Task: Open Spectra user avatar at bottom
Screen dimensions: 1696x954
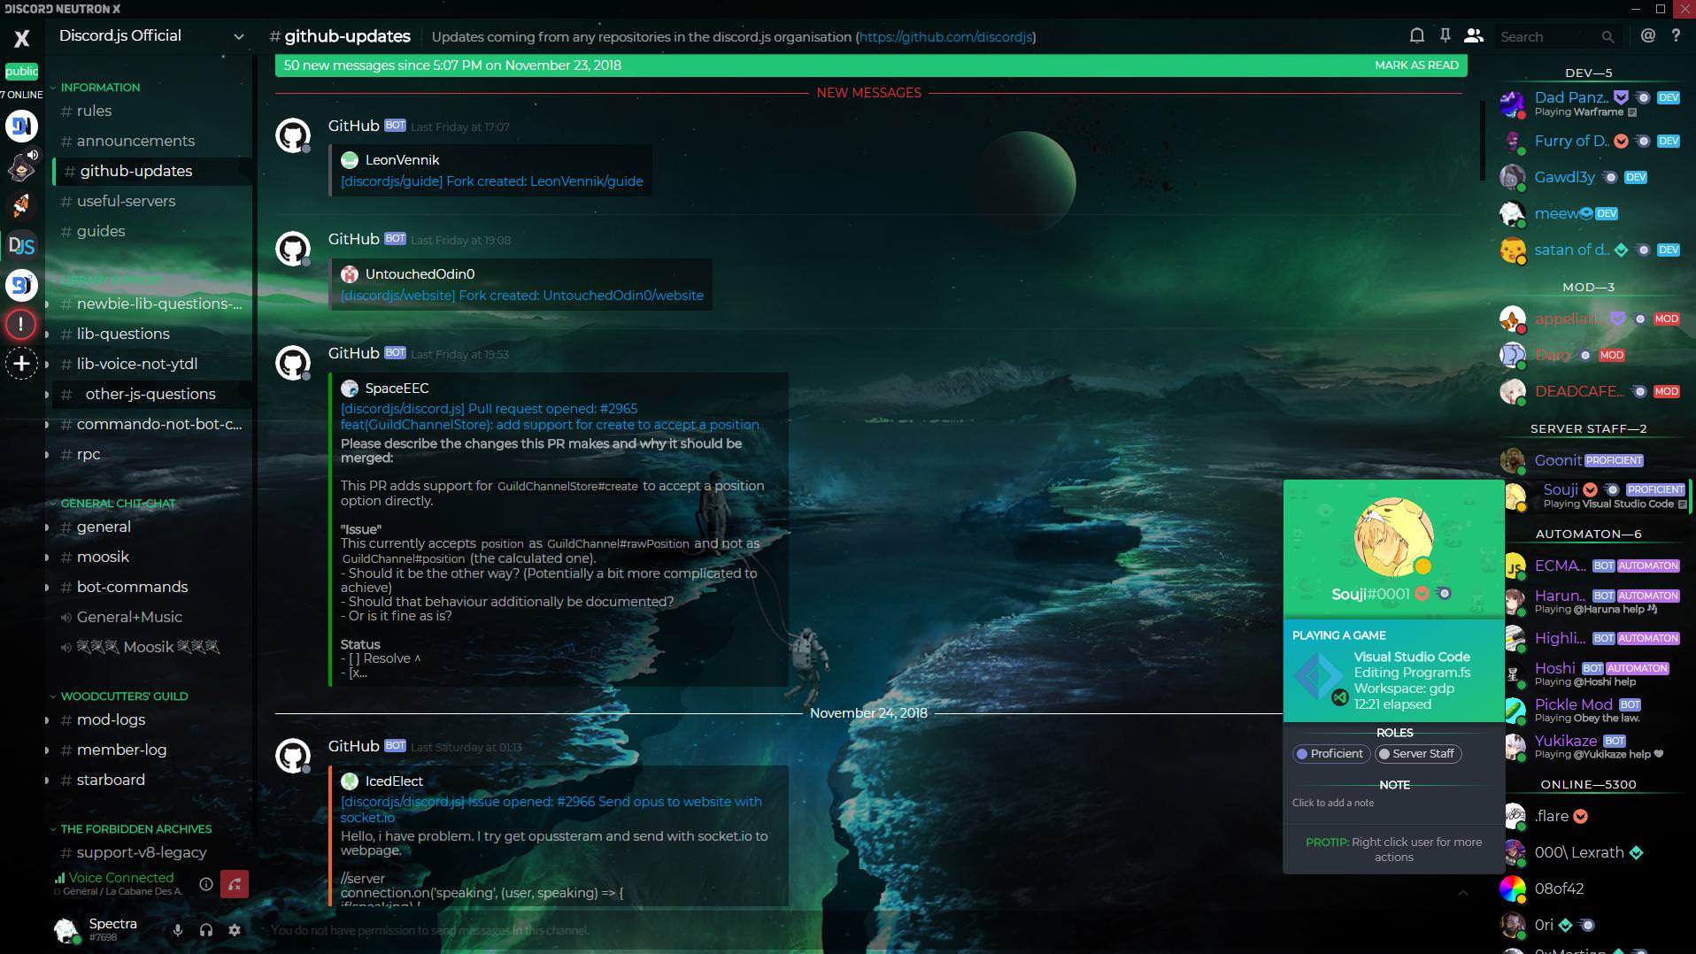Action: pyautogui.click(x=66, y=930)
